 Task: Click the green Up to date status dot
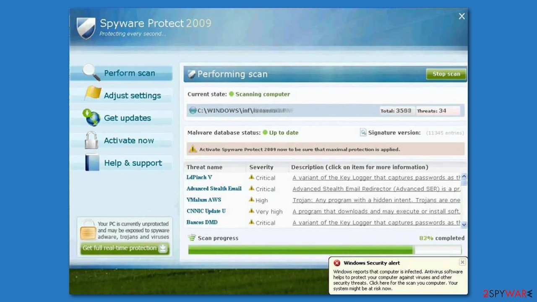pos(265,133)
